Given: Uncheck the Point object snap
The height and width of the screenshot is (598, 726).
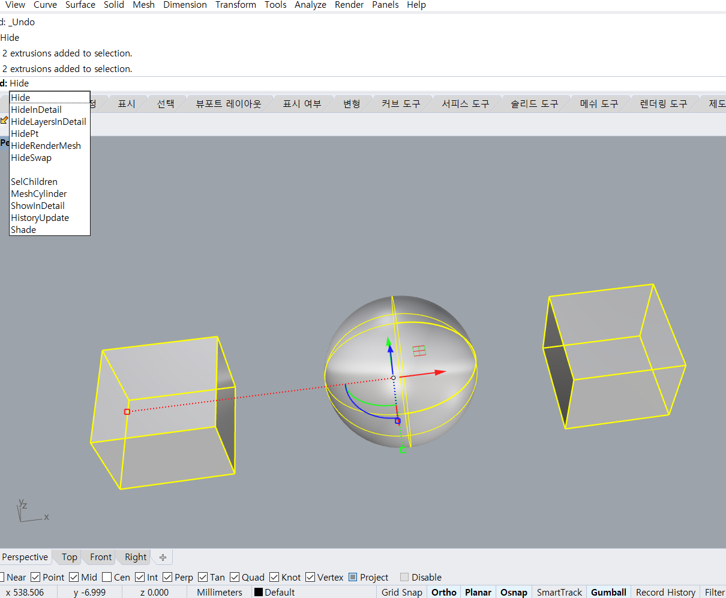Looking at the screenshot, I should pos(35,577).
